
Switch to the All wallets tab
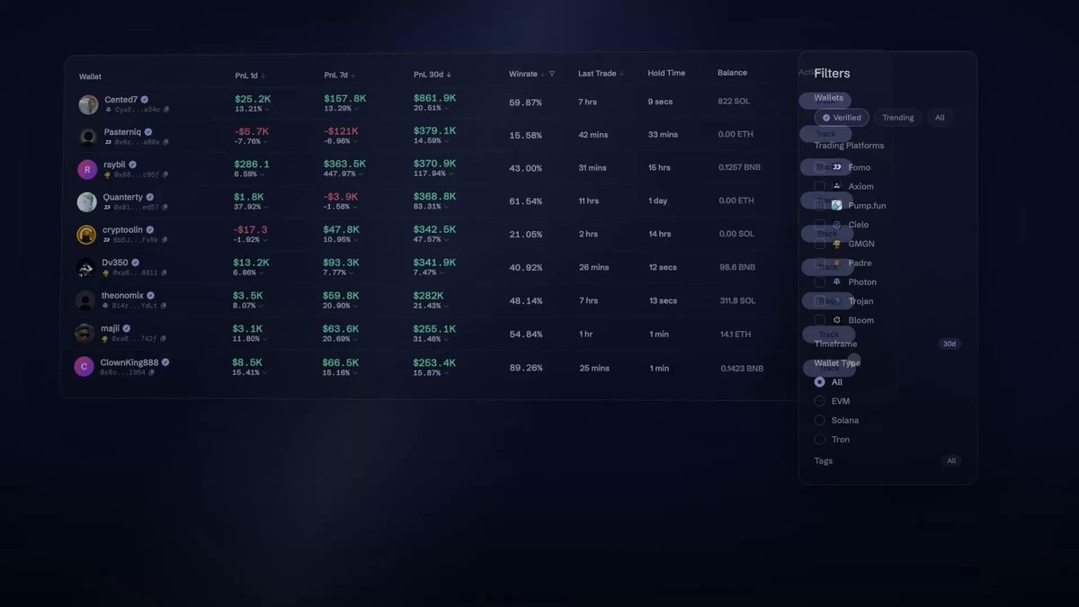point(940,118)
